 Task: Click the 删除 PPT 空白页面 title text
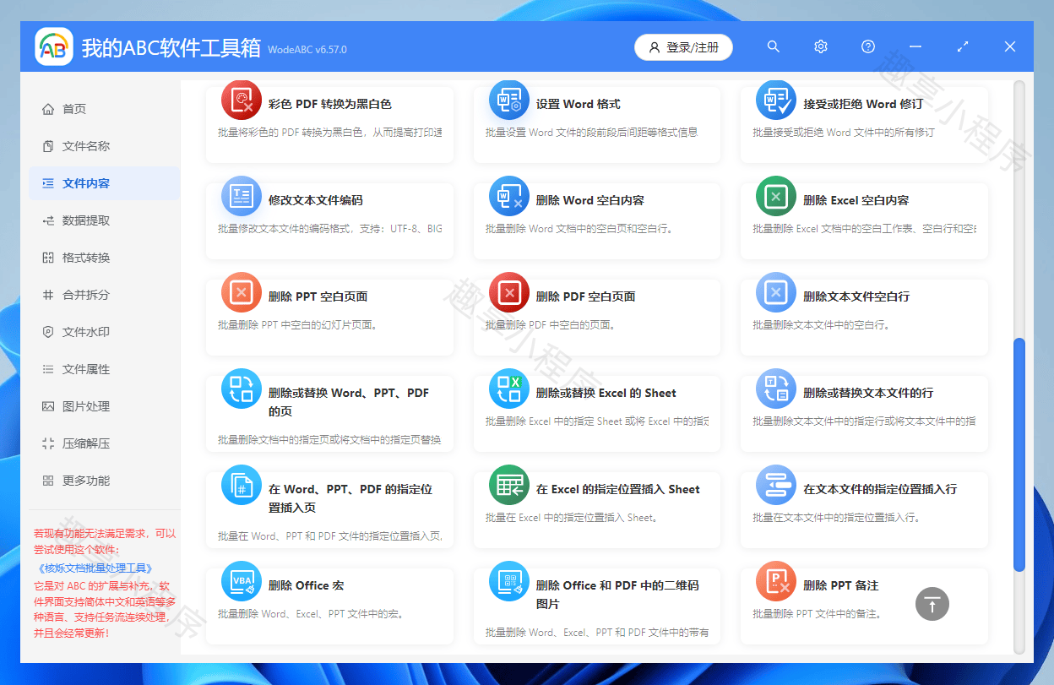(x=318, y=296)
